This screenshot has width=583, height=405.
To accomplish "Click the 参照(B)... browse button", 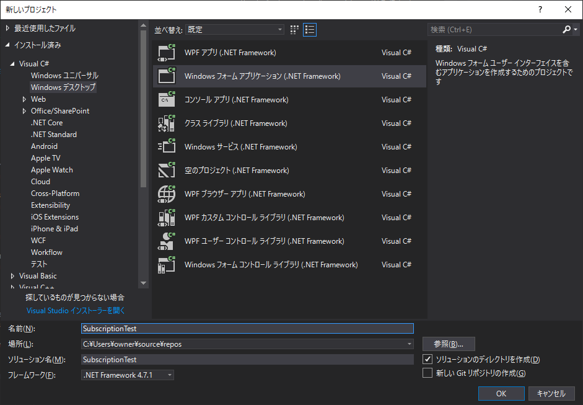I will (x=449, y=344).
